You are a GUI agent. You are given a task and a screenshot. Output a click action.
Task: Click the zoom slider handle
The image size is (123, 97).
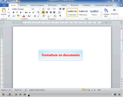coord(111,90)
